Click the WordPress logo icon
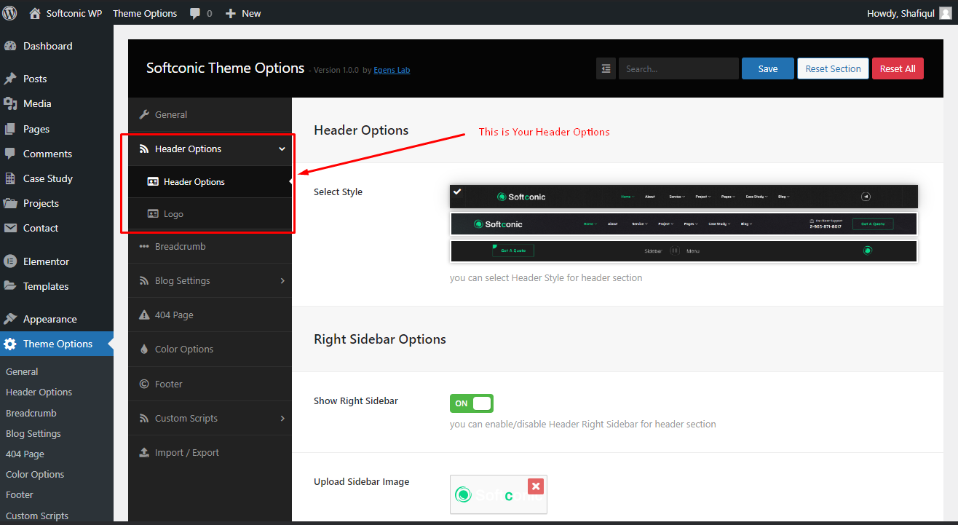The width and height of the screenshot is (958, 525). [x=10, y=13]
